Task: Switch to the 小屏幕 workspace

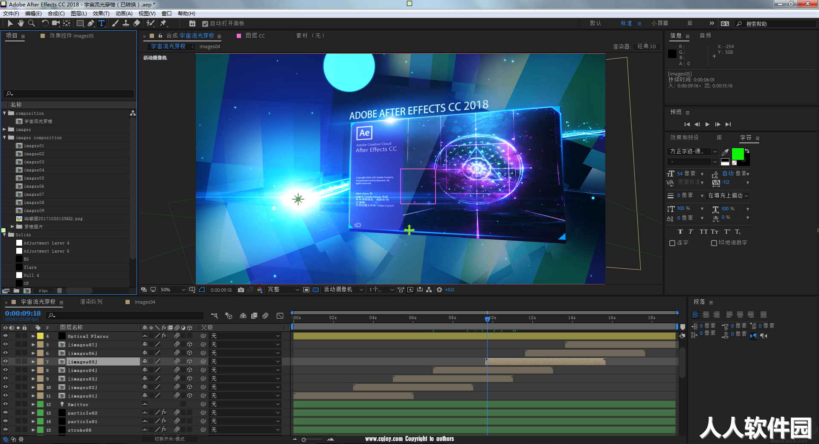Action: coord(660,23)
